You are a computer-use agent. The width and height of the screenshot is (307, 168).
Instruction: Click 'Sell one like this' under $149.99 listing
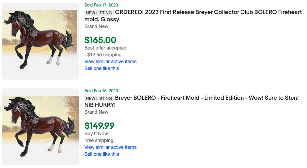coord(102,154)
